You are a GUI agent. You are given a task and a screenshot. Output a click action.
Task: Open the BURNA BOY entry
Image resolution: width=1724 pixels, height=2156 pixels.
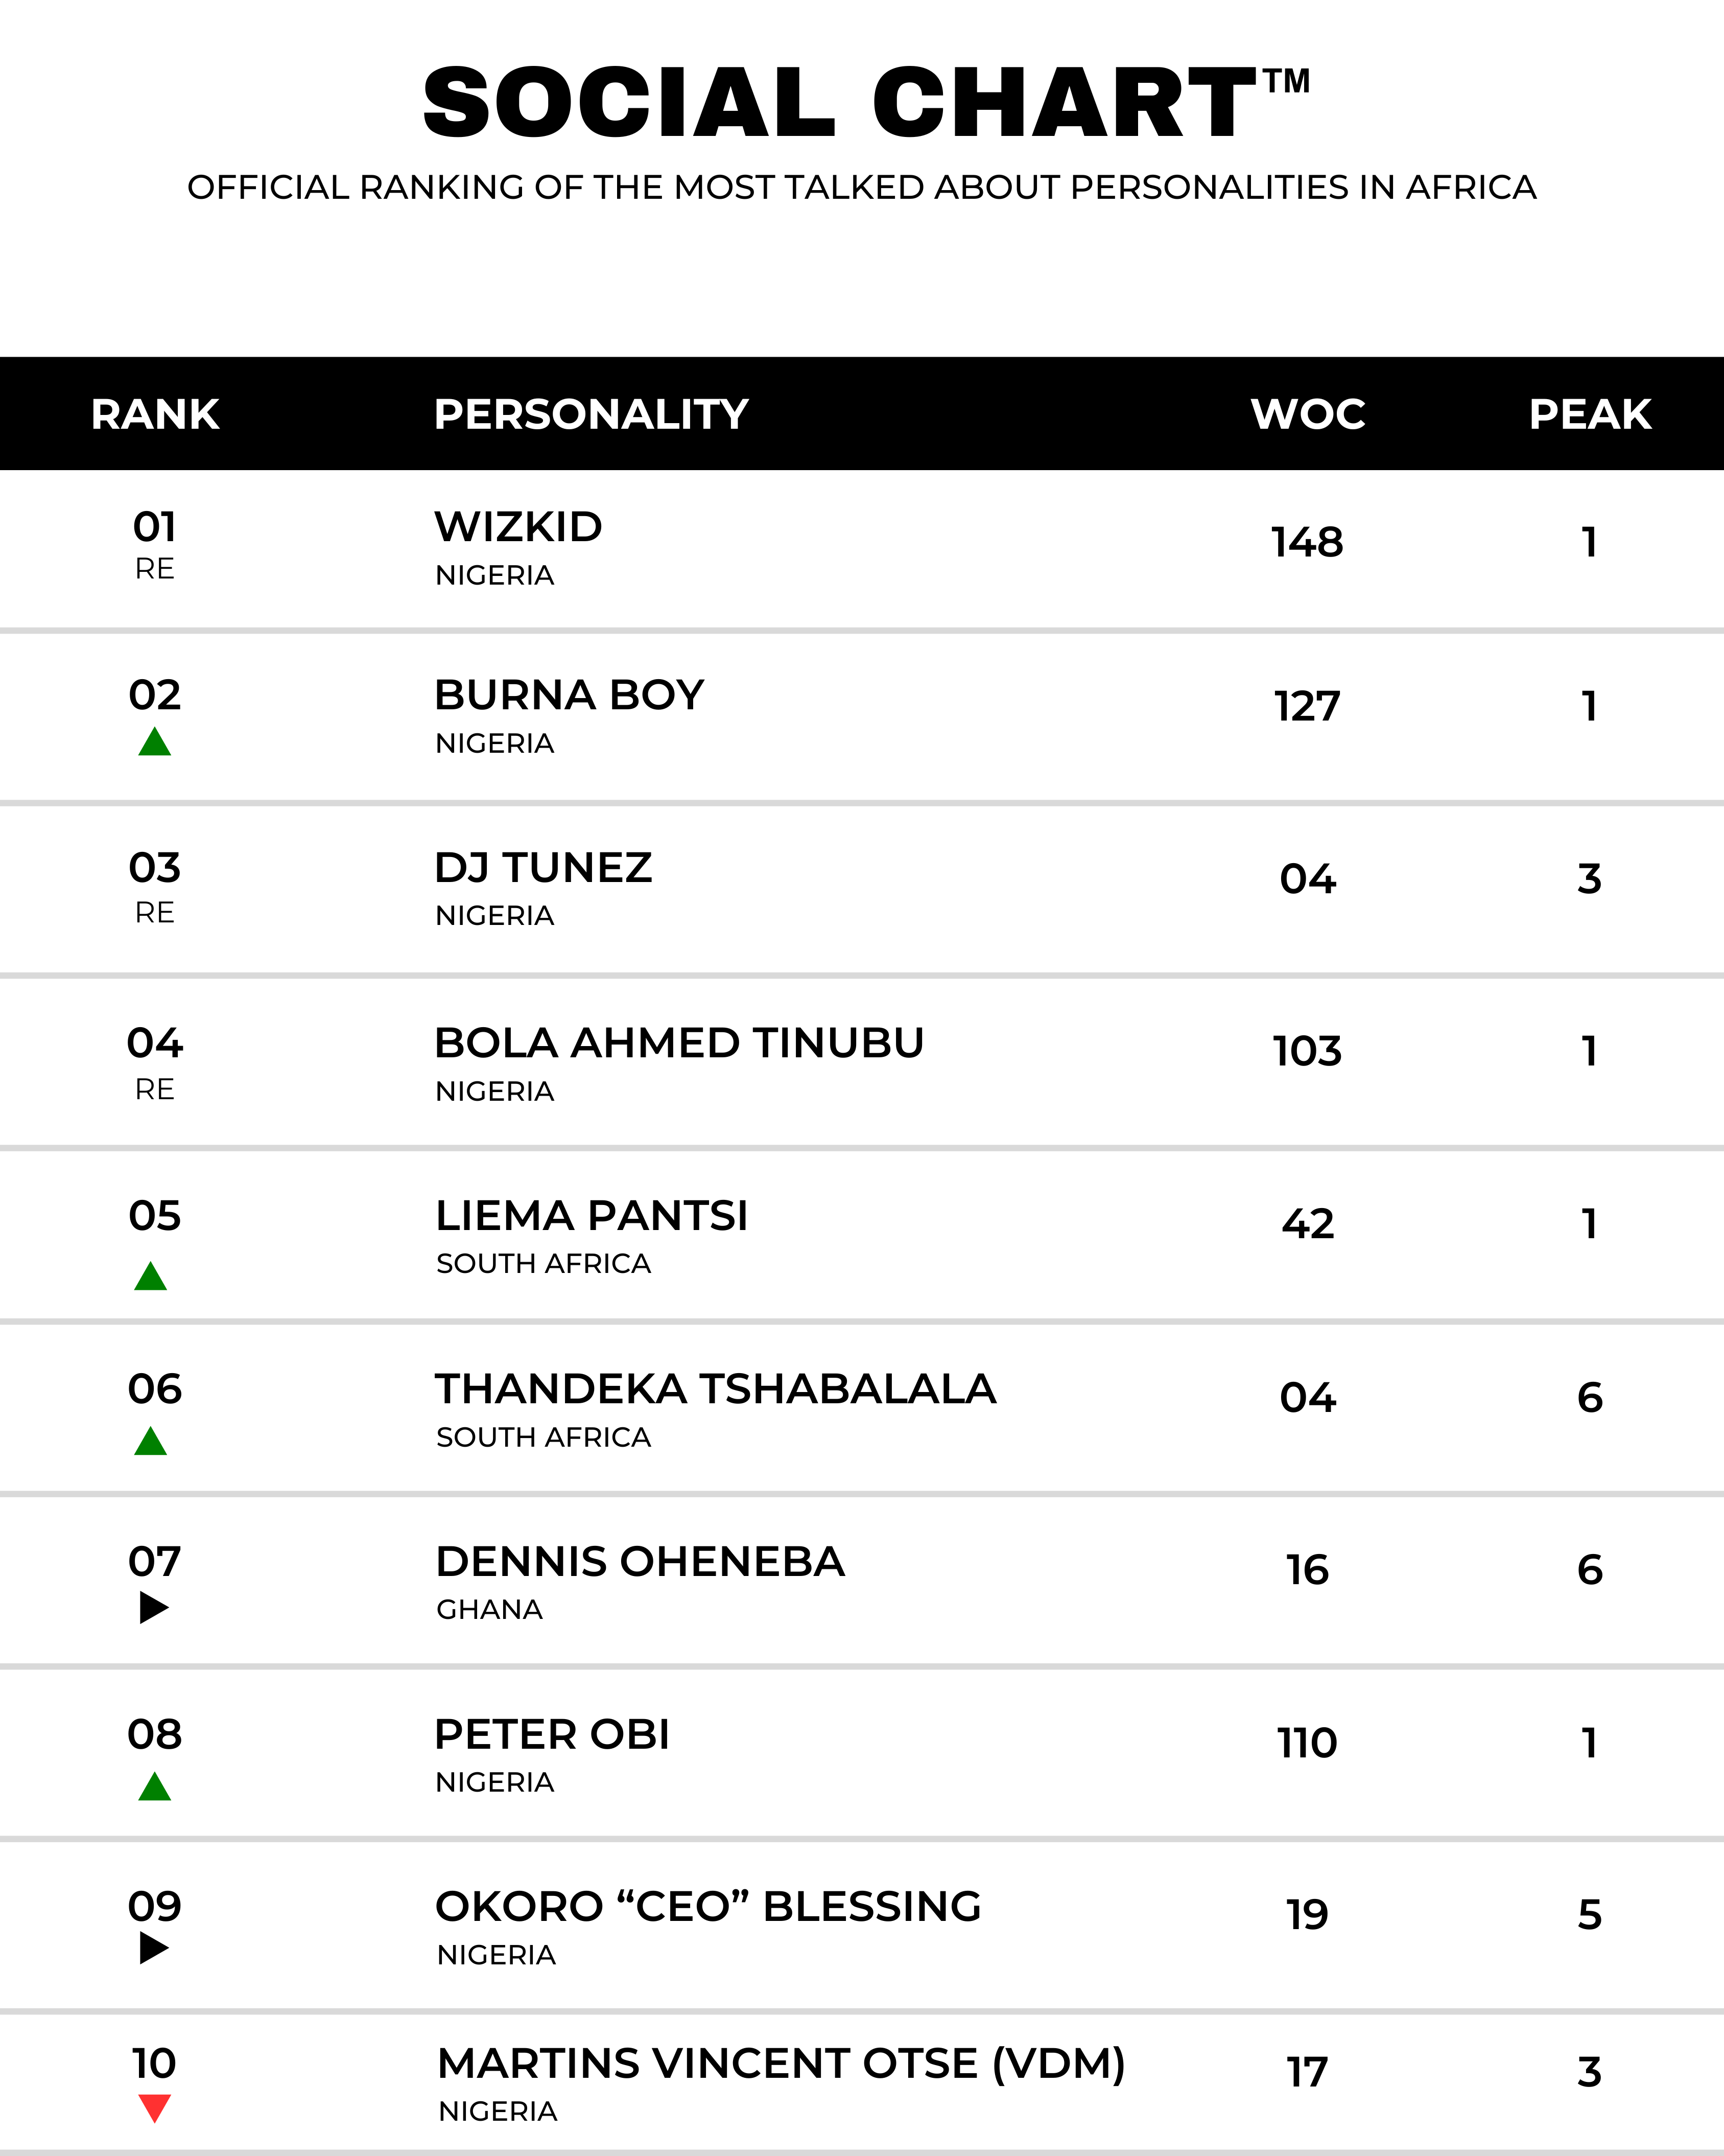coord(570,695)
